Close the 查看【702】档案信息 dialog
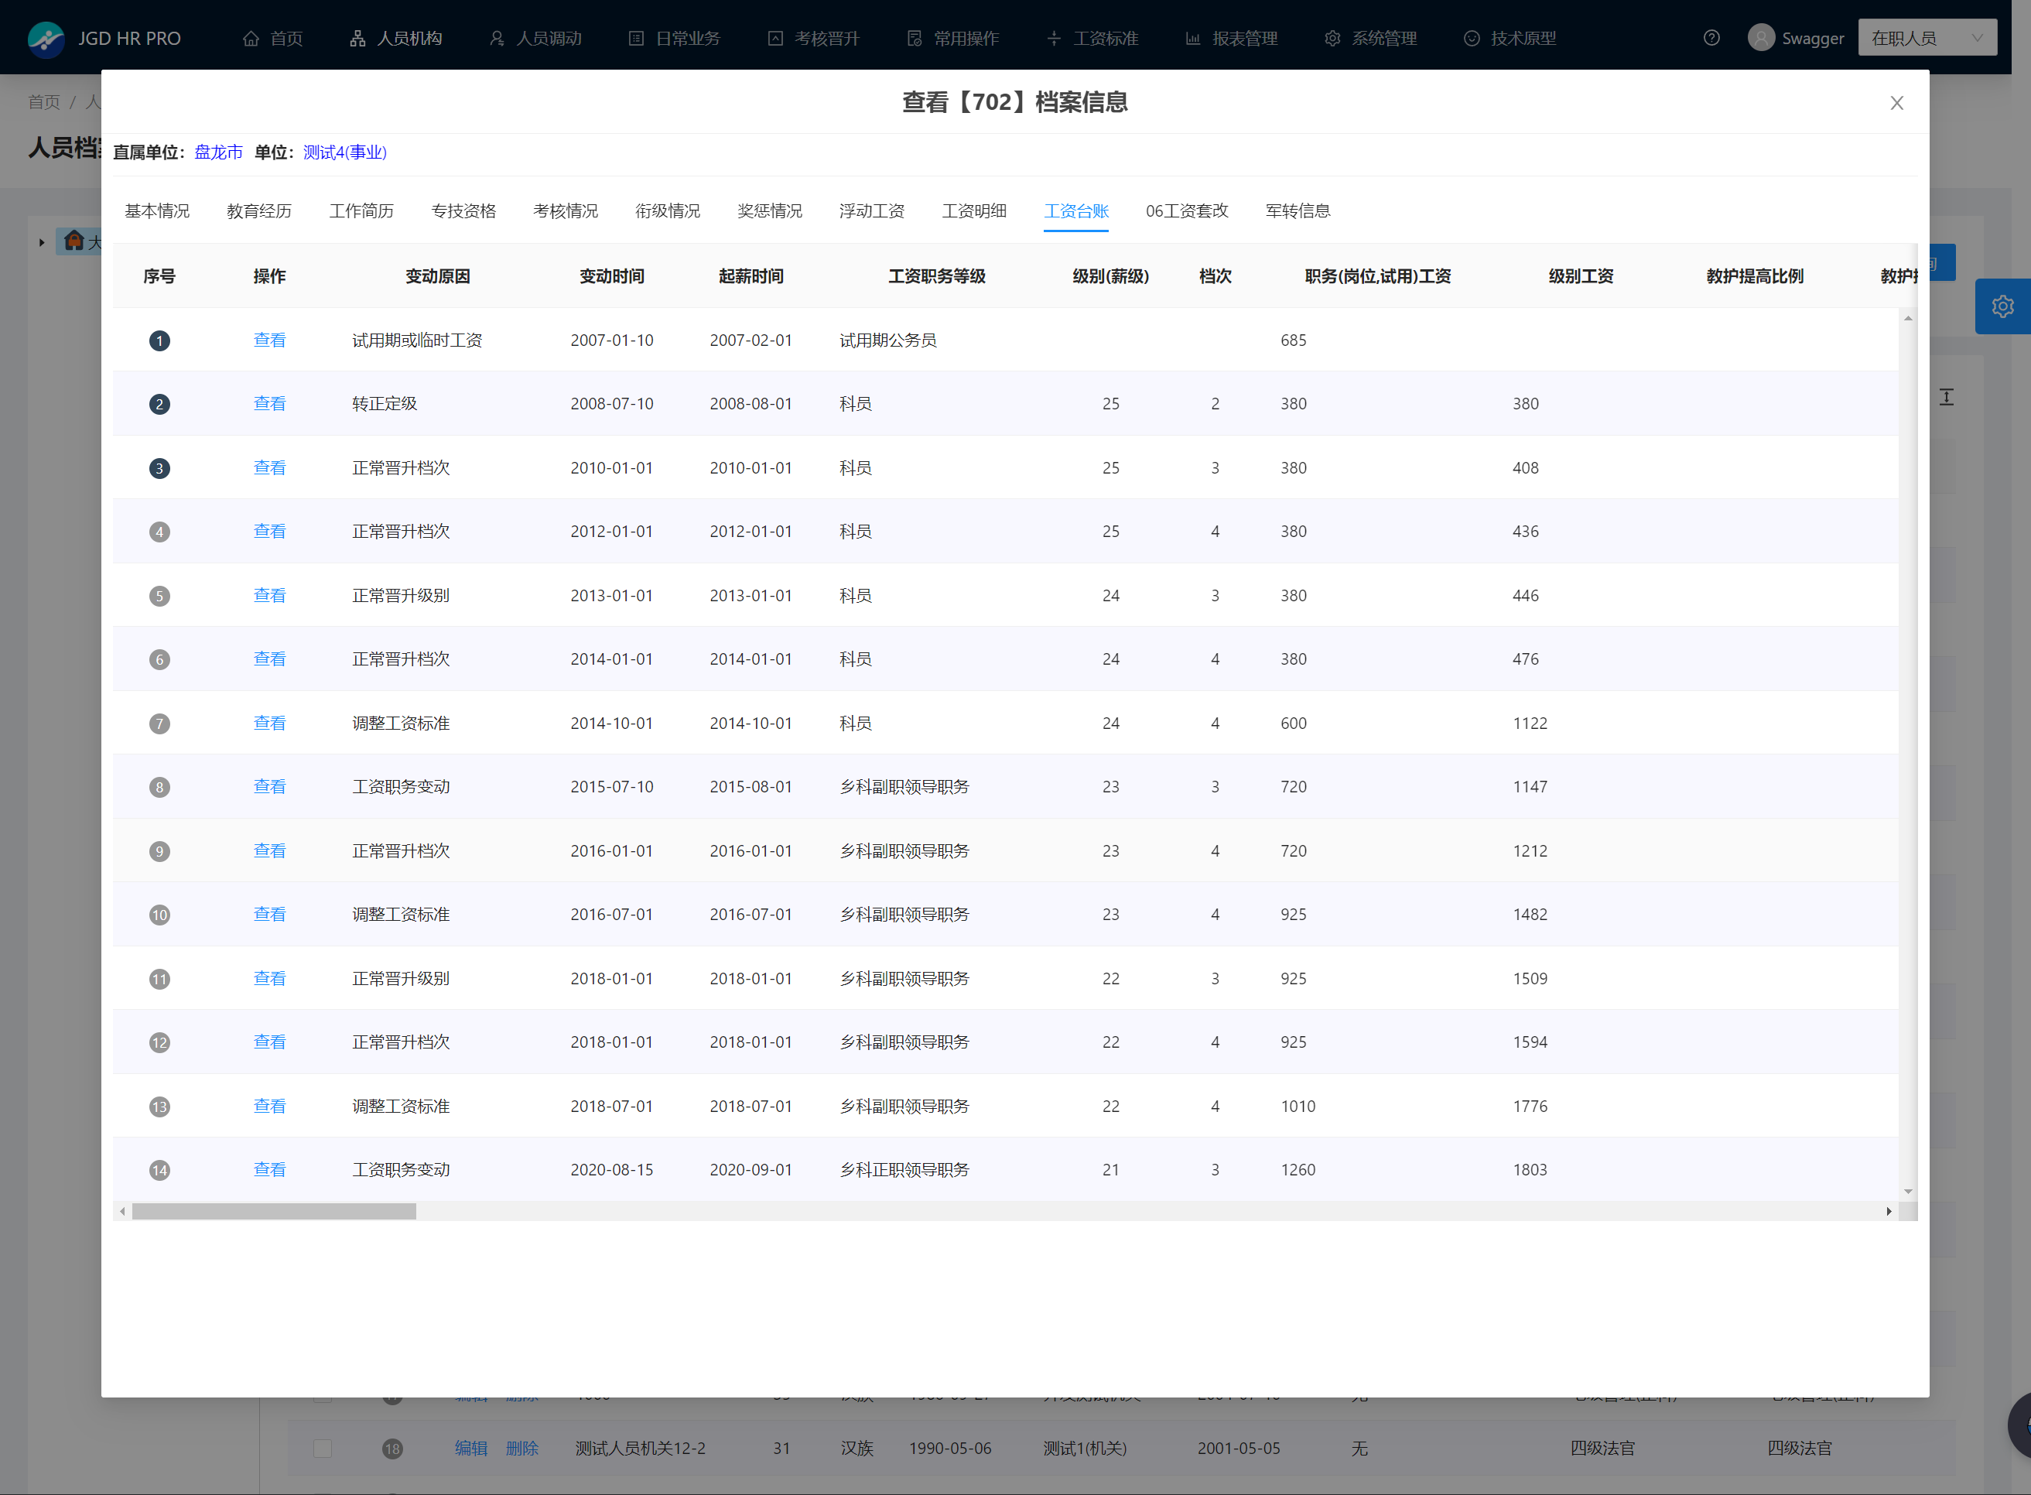This screenshot has height=1495, width=2031. pos(1897,103)
